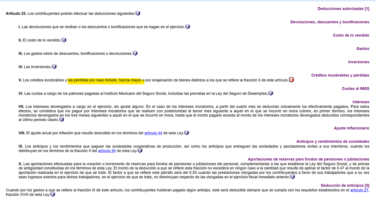Click the 'Inversiones' heading
This screenshot has width=379, height=203.
[x=358, y=62]
